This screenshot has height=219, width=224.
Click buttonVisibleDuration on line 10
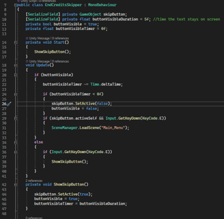115,19
